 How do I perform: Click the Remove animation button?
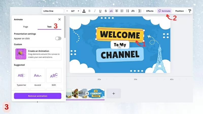pos(38,96)
